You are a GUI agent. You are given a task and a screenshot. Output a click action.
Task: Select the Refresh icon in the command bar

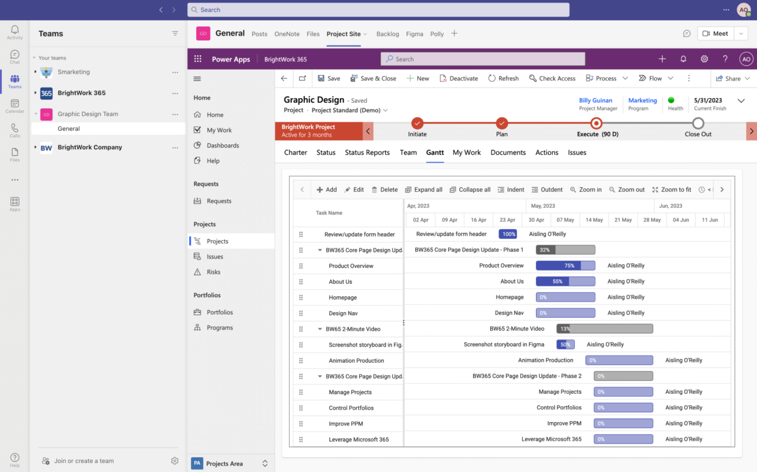click(x=503, y=78)
